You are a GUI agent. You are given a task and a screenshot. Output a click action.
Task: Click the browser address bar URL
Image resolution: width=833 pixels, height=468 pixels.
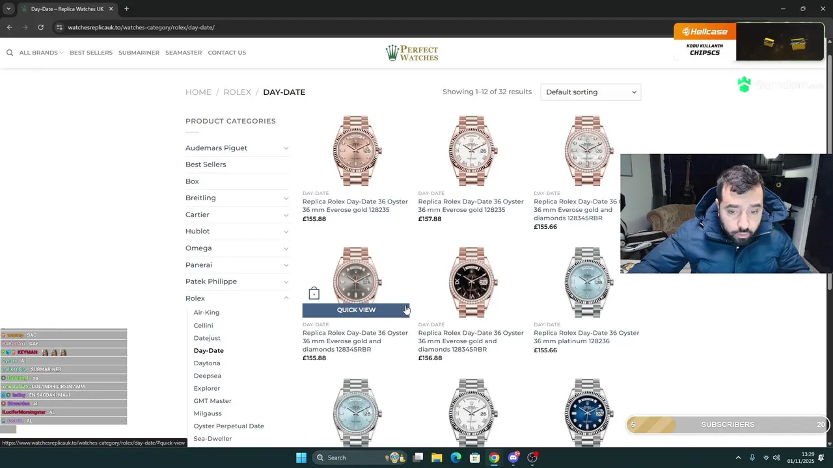[141, 27]
